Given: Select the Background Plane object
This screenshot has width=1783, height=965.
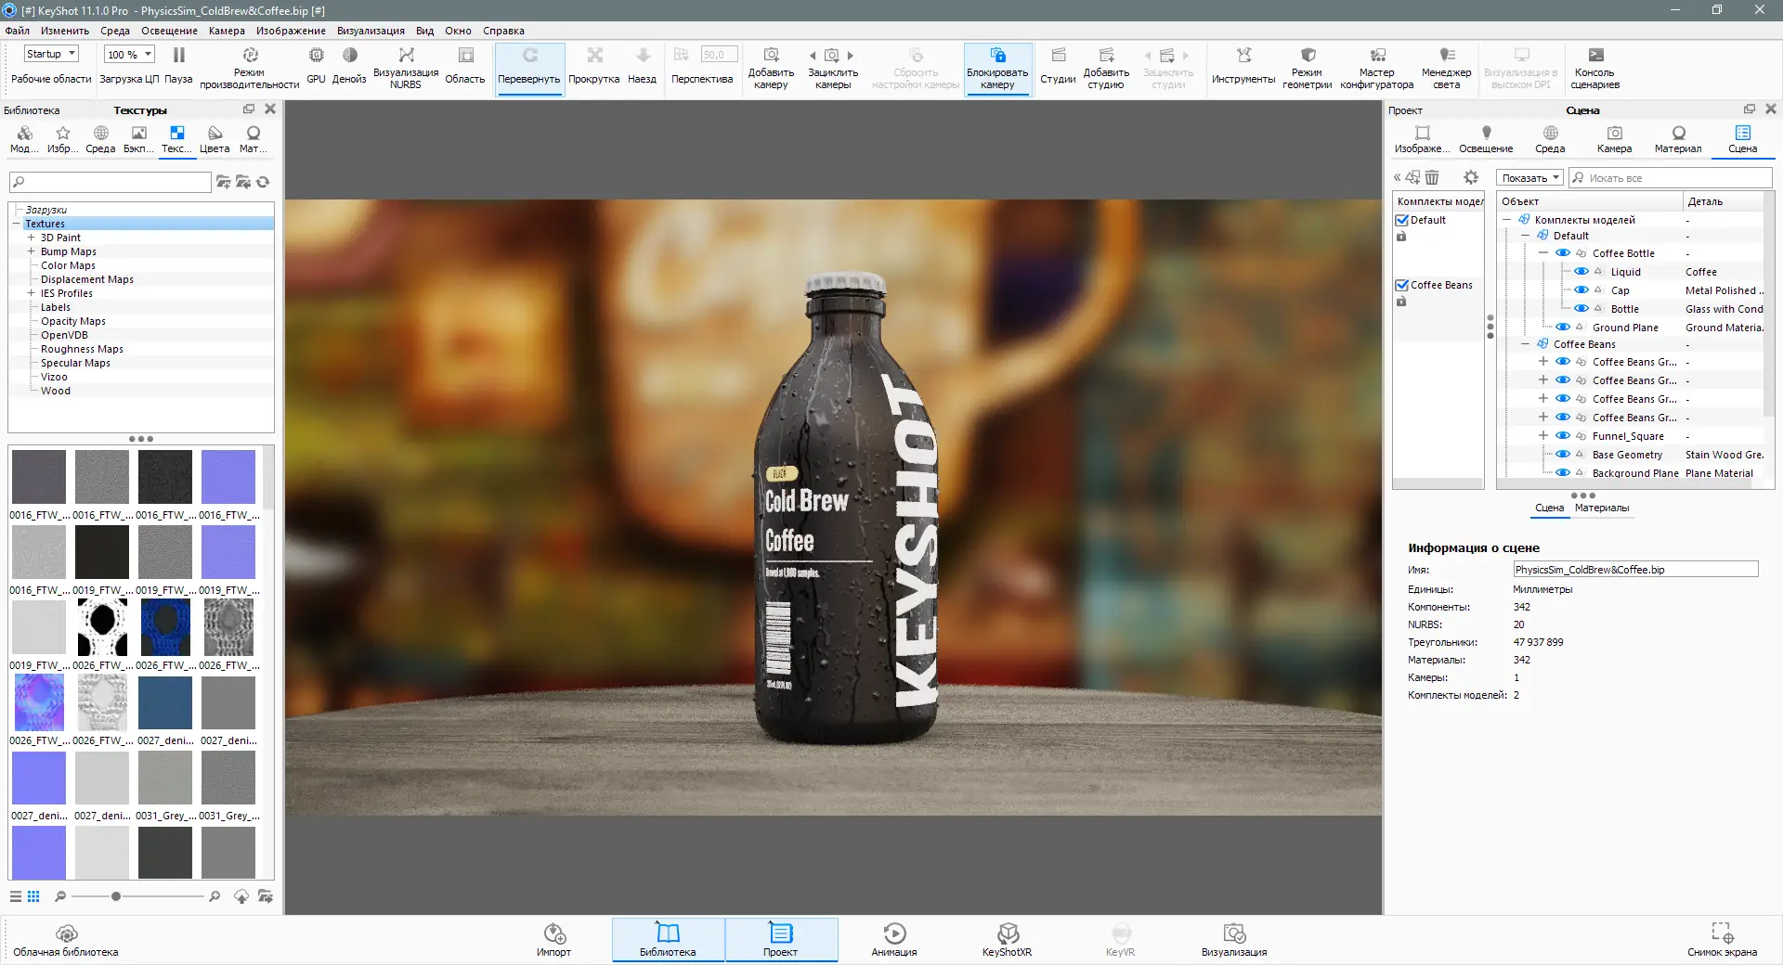Looking at the screenshot, I should pyautogui.click(x=1635, y=473).
